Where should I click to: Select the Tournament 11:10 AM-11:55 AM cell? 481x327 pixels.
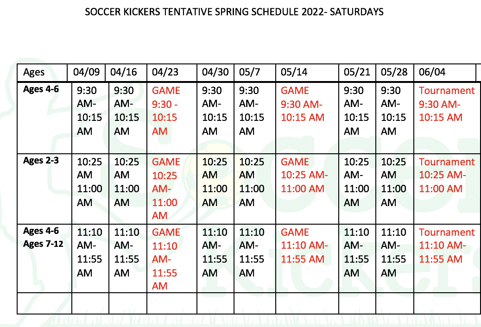pos(447,246)
